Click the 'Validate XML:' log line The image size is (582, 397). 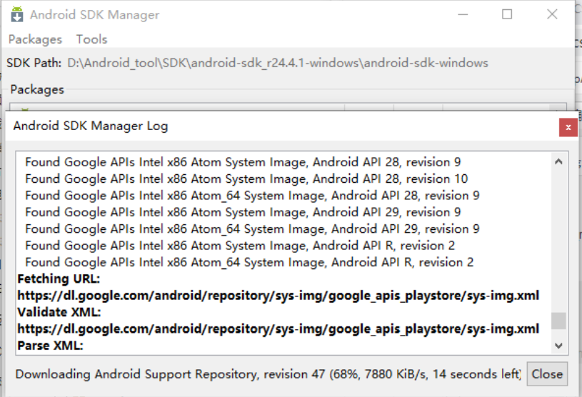click(59, 312)
